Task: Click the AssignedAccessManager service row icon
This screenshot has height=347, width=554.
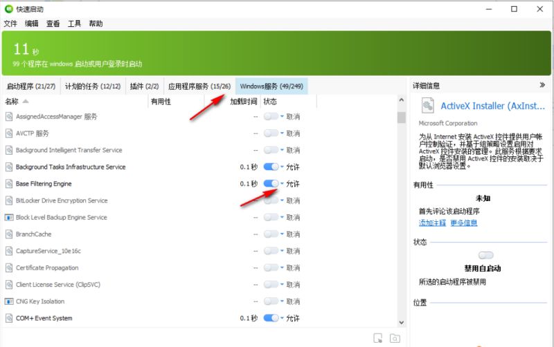Action: click(9, 116)
